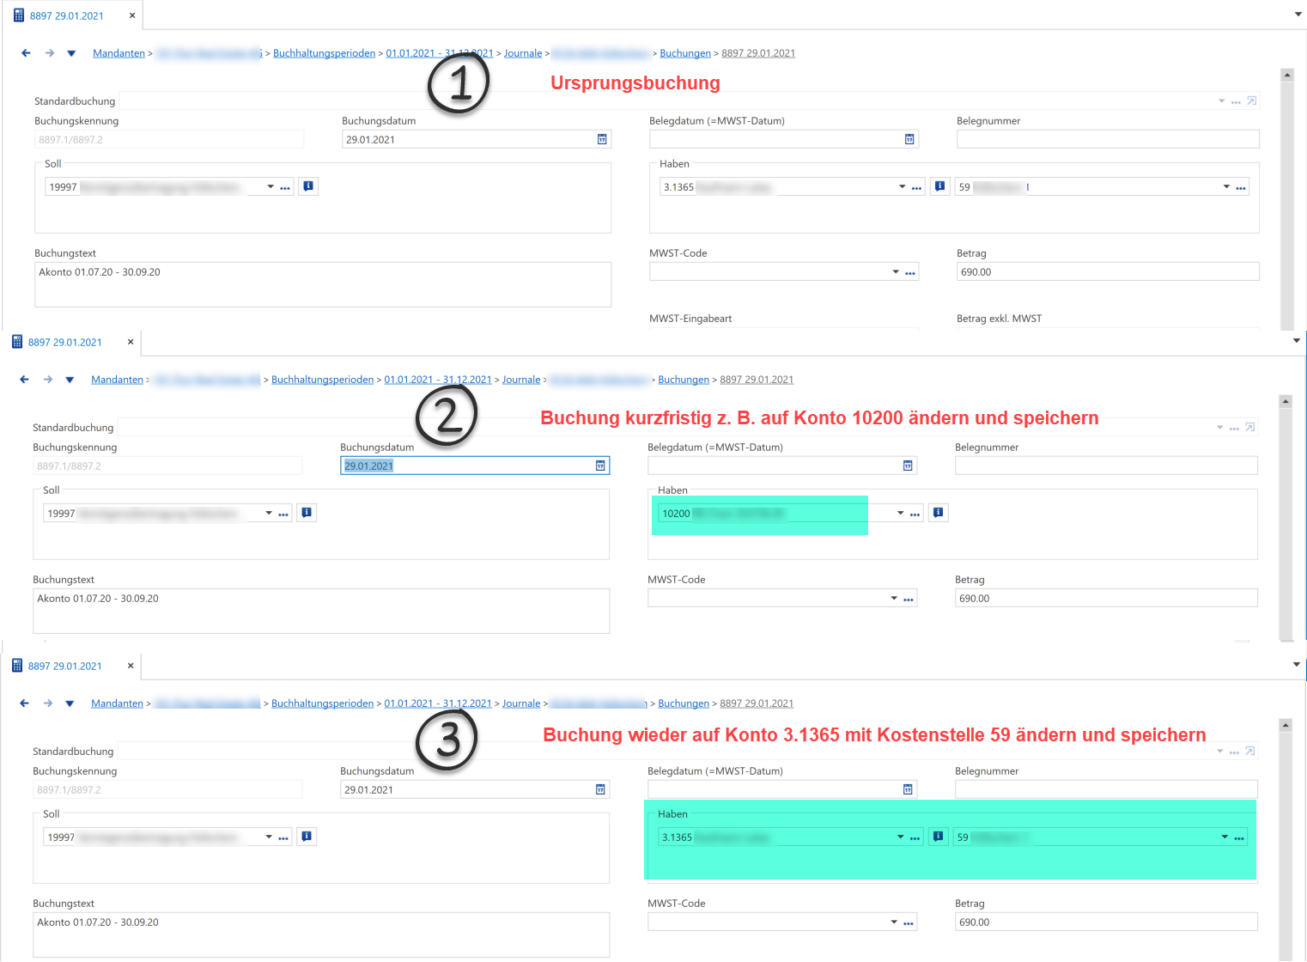Viewport: 1307px width, 962px height.
Task: Expand Kostenstelle 59 dropdown in step 3 screenshot
Action: [x=1225, y=837]
